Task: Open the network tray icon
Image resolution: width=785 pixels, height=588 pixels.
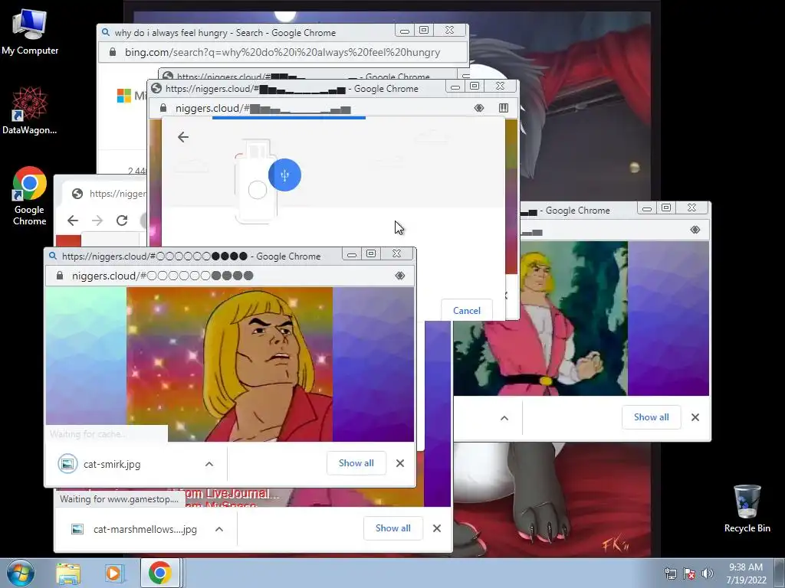Action: point(670,573)
